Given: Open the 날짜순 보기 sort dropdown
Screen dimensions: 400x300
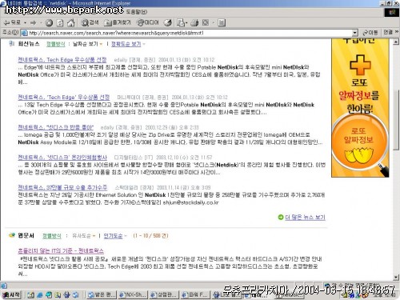Looking at the screenshot, I should coord(88,44).
